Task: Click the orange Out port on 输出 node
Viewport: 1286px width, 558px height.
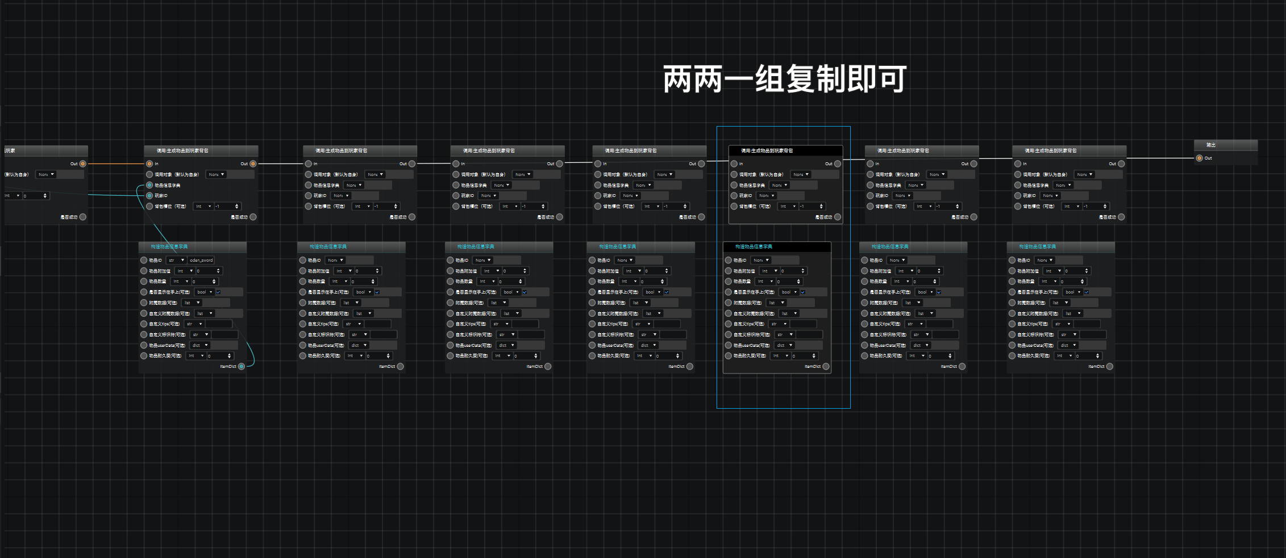Action: click(x=1199, y=158)
